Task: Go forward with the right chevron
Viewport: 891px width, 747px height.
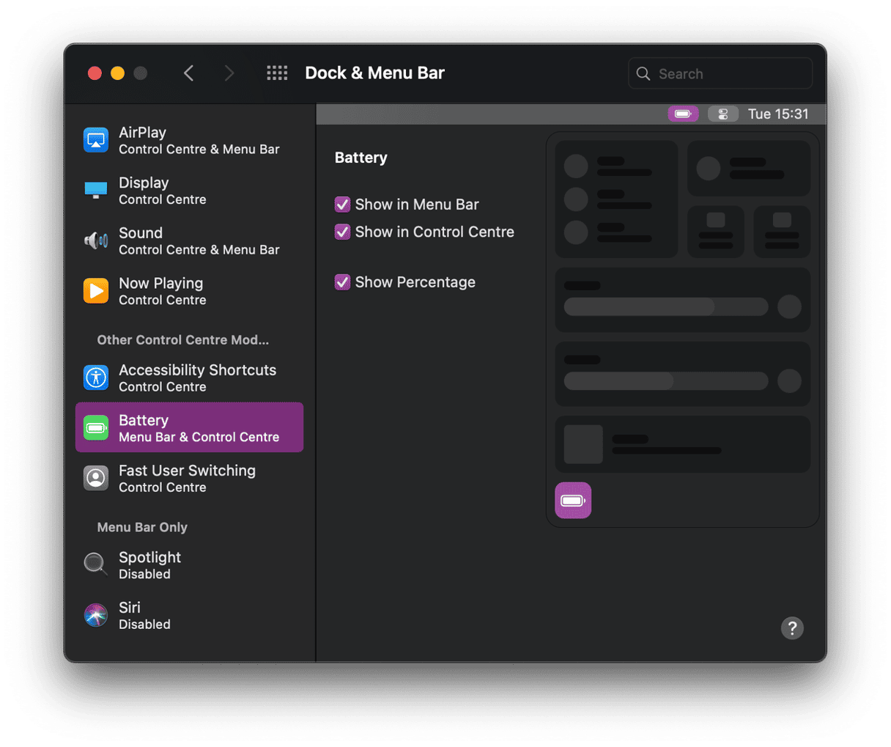Action: click(x=229, y=73)
